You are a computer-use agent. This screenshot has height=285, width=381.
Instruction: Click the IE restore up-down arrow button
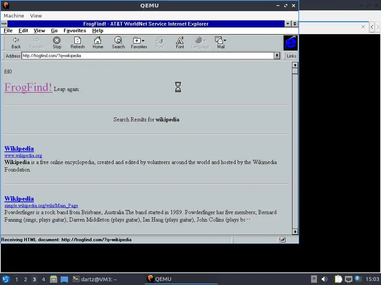295,24
